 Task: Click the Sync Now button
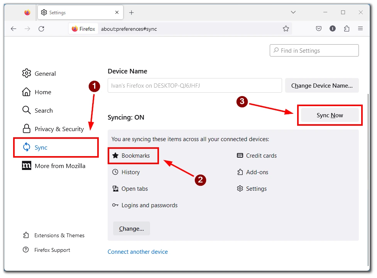[330, 115]
